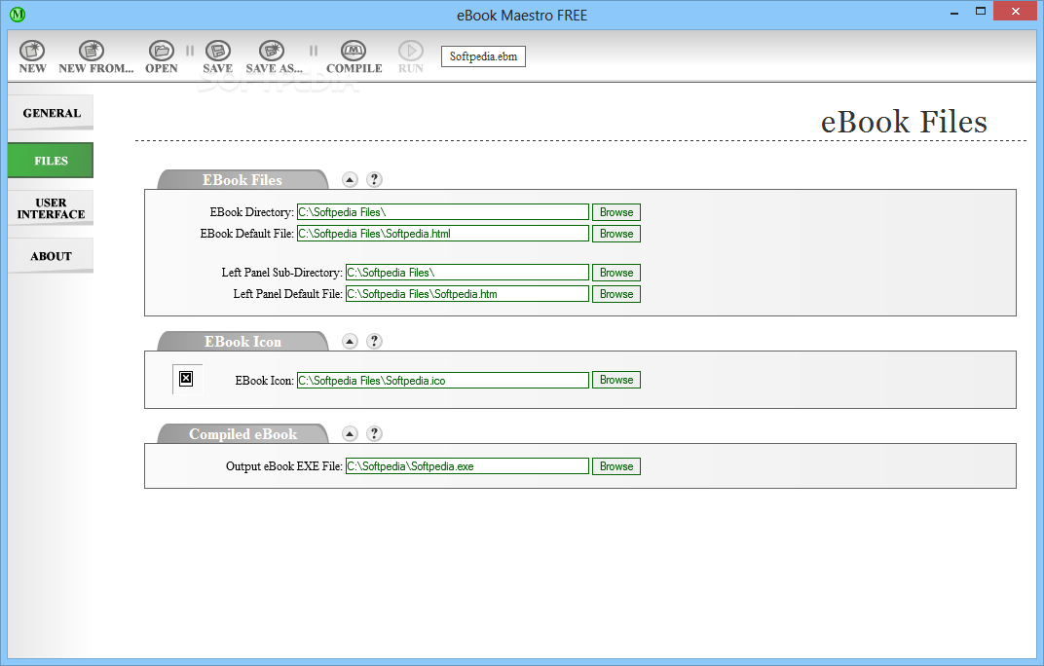
Task: Collapse the Compiled eBook section
Action: pyautogui.click(x=350, y=433)
